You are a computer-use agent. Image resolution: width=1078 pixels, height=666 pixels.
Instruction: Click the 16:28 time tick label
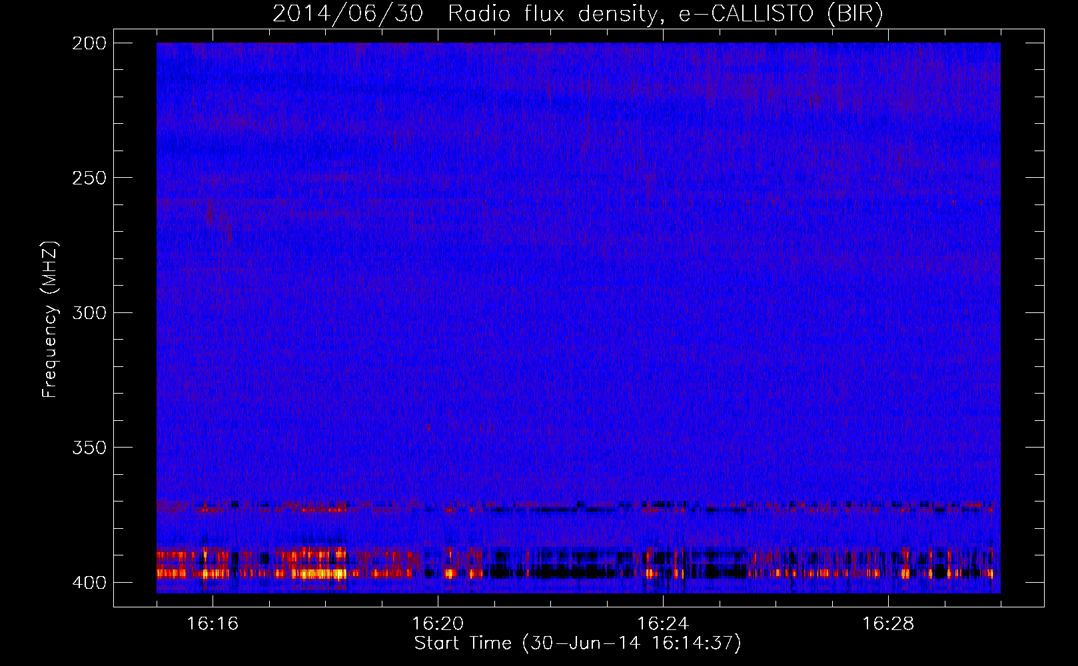click(x=888, y=623)
